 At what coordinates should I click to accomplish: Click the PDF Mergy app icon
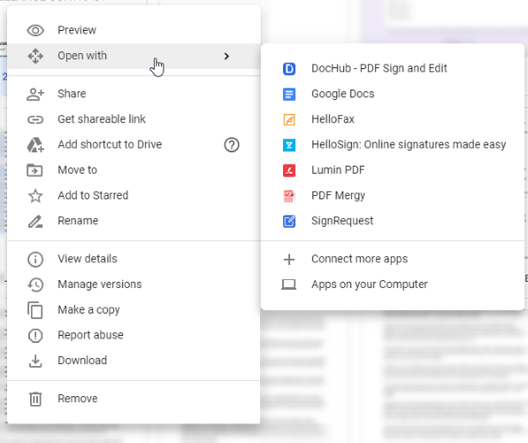coord(289,196)
